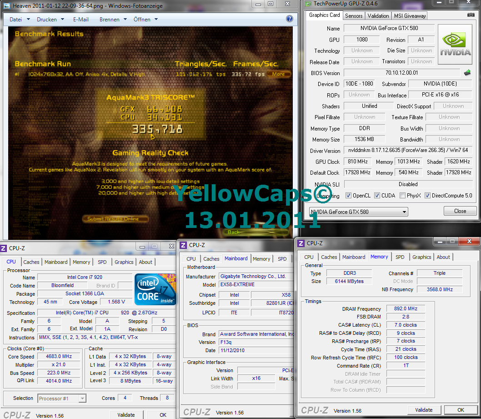Open CPU tab in CPU-Z Mainboard window
The width and height of the screenshot is (481, 419).
click(x=191, y=259)
